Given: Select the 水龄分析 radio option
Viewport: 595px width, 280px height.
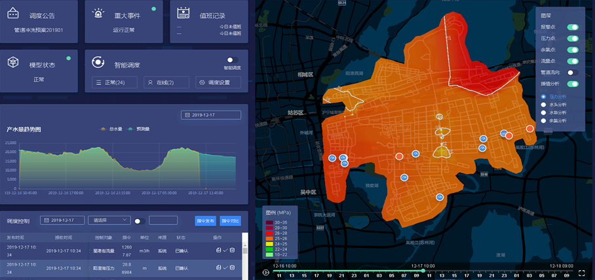Looking at the screenshot, I should pos(543,113).
